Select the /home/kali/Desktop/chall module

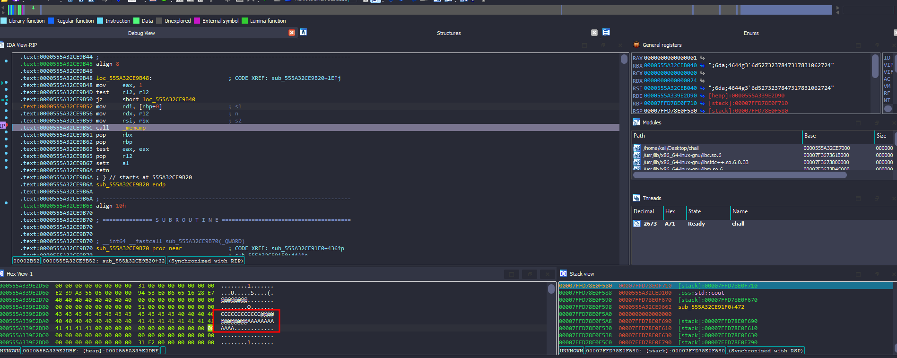coord(671,148)
